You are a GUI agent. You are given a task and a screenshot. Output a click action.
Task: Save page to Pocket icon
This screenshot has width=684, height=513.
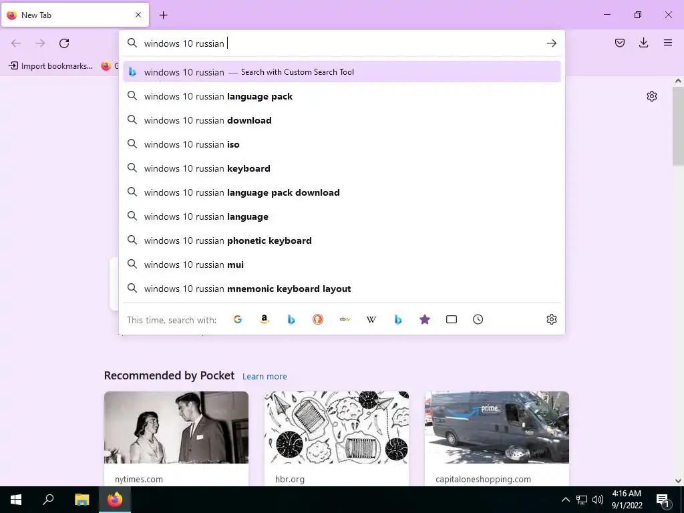[x=619, y=43]
